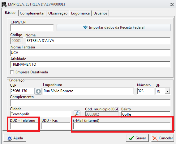
Task: Go to the Logomarca tab
Action: pos(80,13)
